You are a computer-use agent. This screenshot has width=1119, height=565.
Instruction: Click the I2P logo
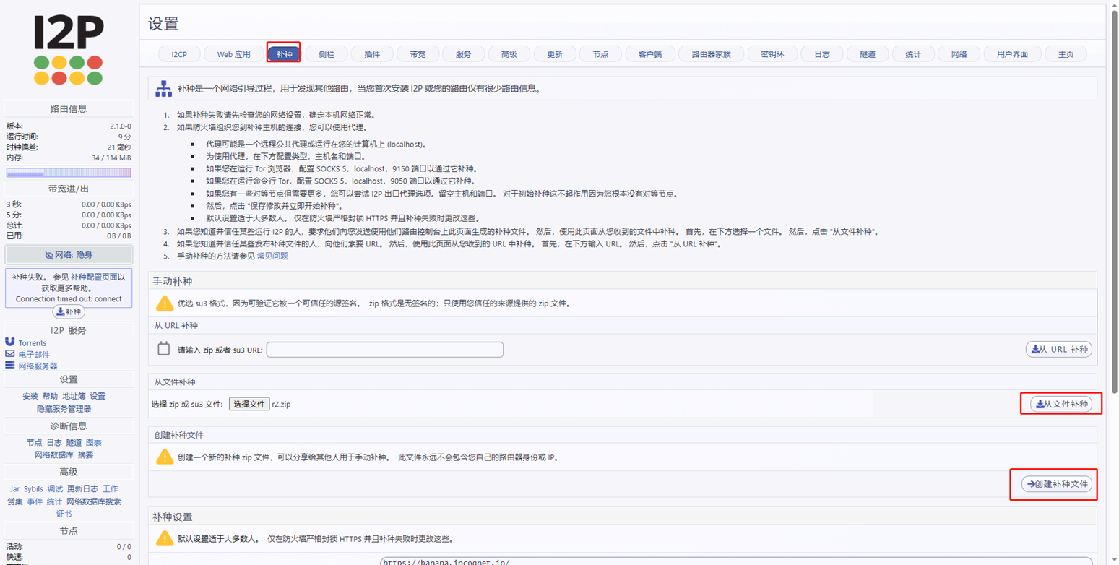click(67, 48)
